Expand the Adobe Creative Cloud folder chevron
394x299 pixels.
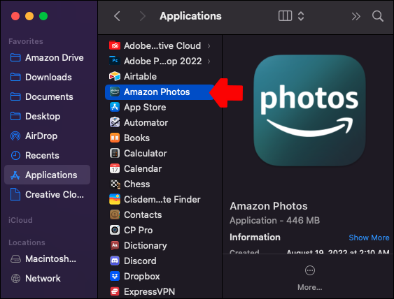(x=209, y=46)
